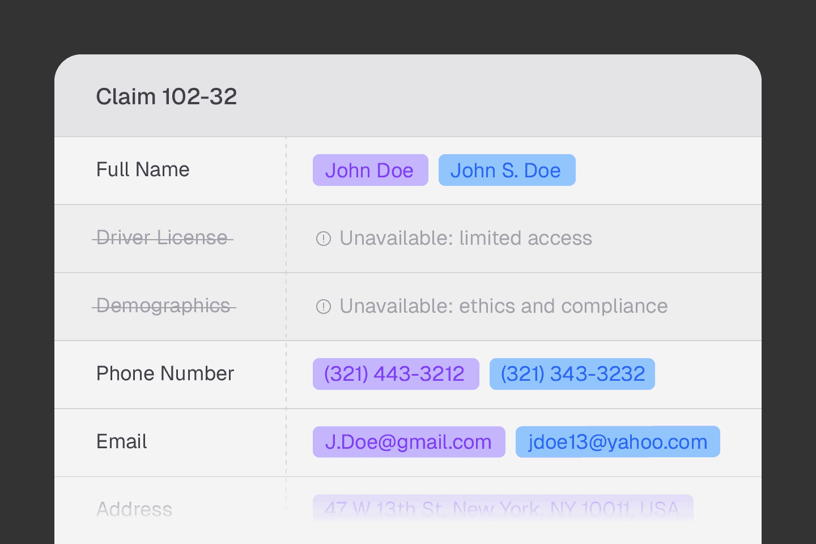
Task: Click the faded 47 W 13th St address chip
Action: (503, 508)
